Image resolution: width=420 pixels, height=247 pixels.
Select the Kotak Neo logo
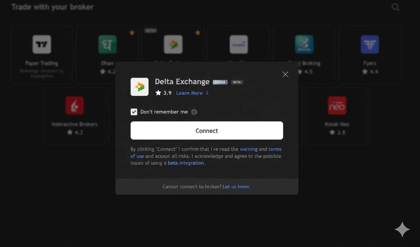pyautogui.click(x=337, y=105)
